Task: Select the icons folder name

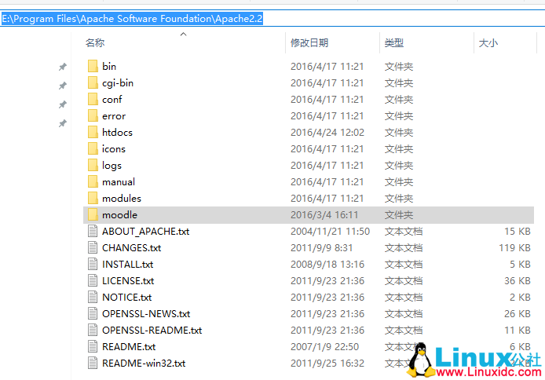Action: (x=114, y=149)
